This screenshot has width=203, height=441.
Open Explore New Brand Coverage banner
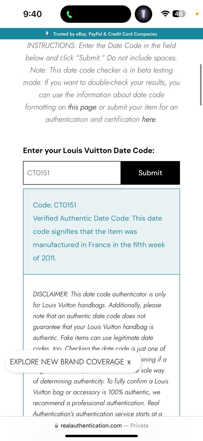[67, 362]
